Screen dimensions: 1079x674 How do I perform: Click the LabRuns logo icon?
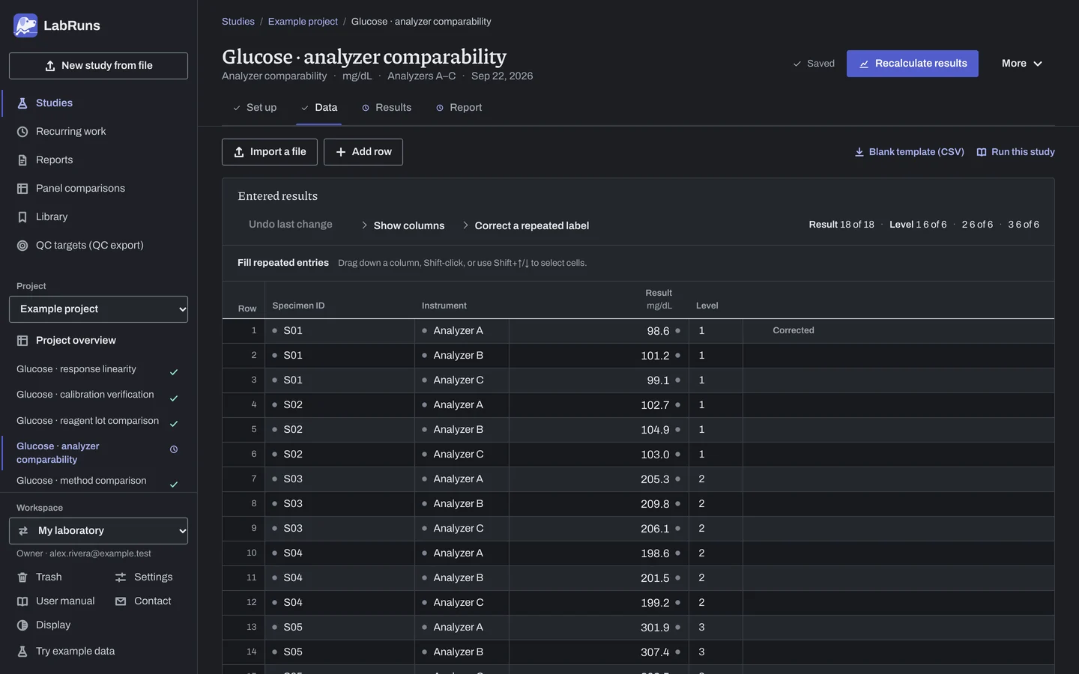coord(25,25)
